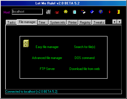Click the Earth globe toolbar icon
The height and width of the screenshot is (99, 127).
click(x=101, y=12)
